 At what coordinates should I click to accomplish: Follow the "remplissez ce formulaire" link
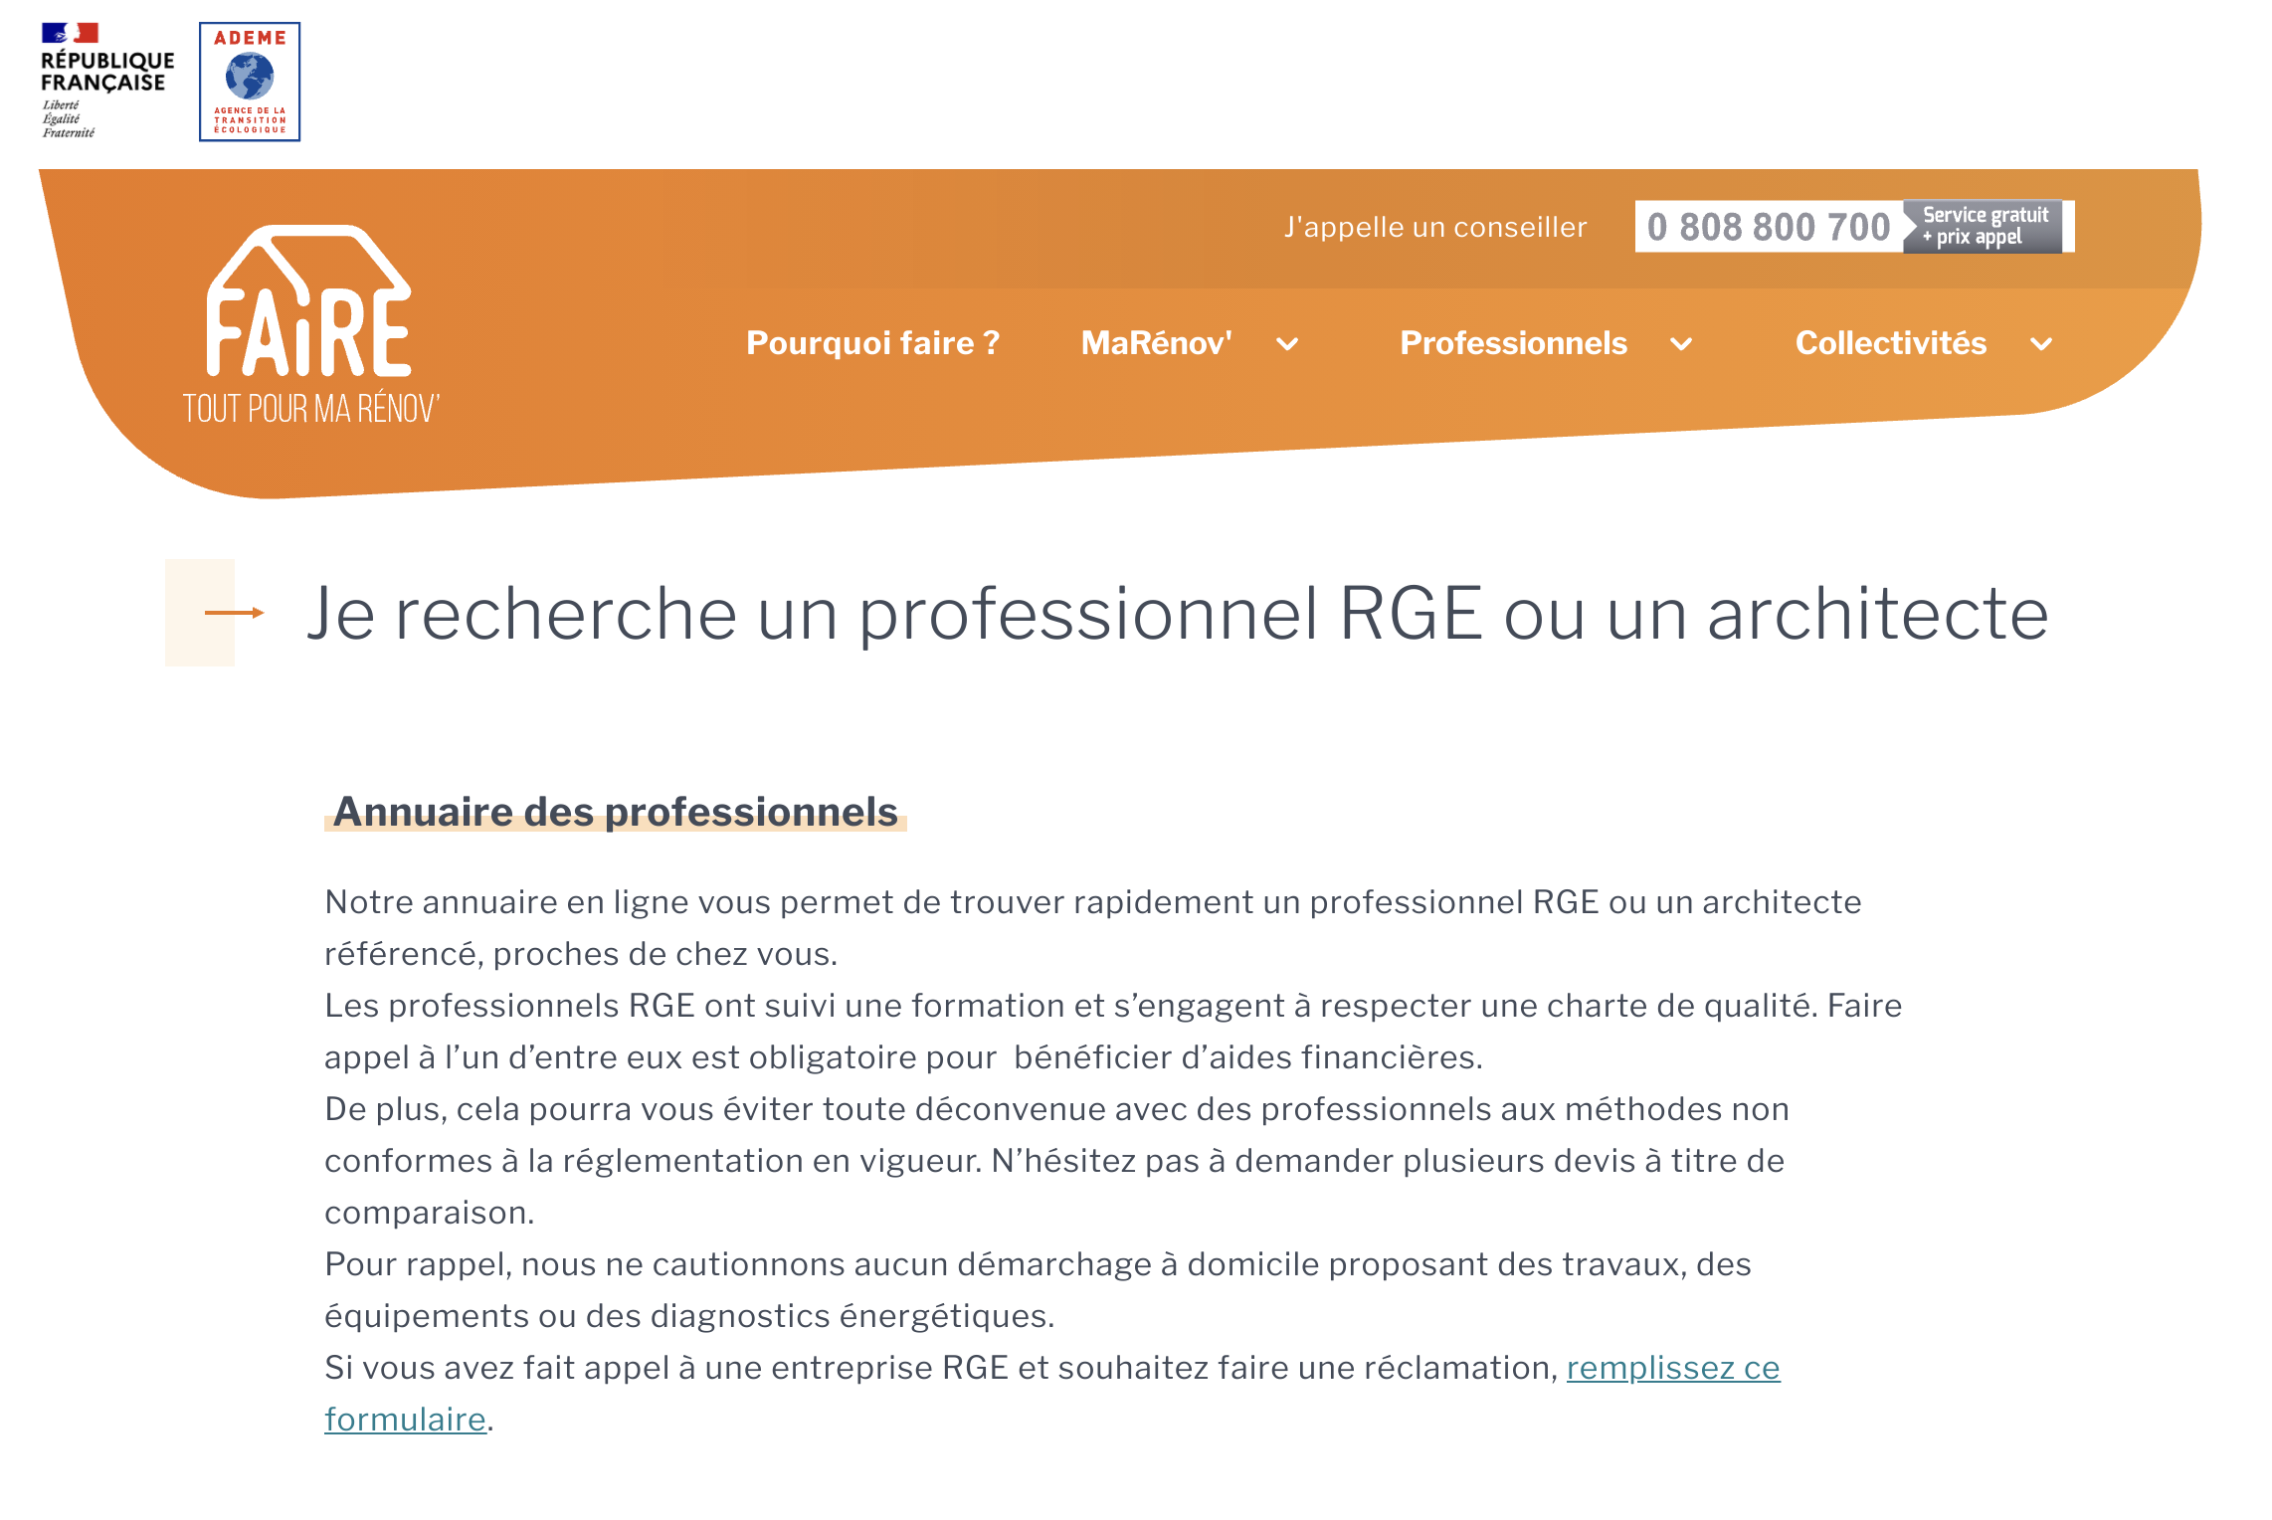[x=1673, y=1368]
